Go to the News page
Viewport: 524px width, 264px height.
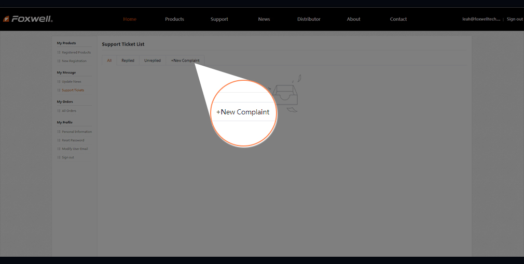coord(264,19)
